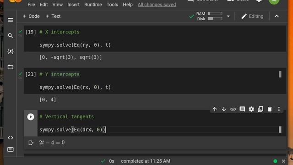Open the find and replace search icon
Viewport: 293px width, 165px height.
pos(10,36)
